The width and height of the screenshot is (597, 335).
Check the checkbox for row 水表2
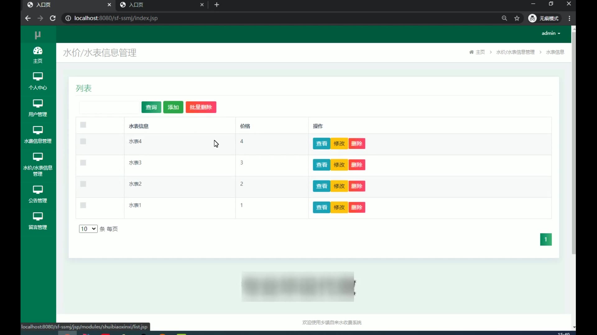point(83,184)
